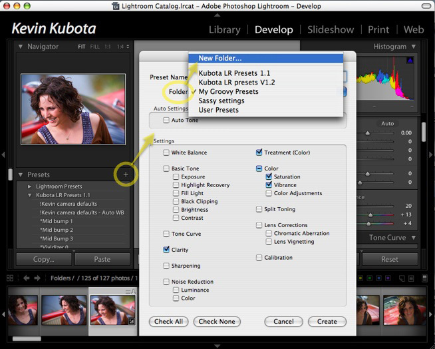
Task: Click the Copy... button
Action: point(44,259)
